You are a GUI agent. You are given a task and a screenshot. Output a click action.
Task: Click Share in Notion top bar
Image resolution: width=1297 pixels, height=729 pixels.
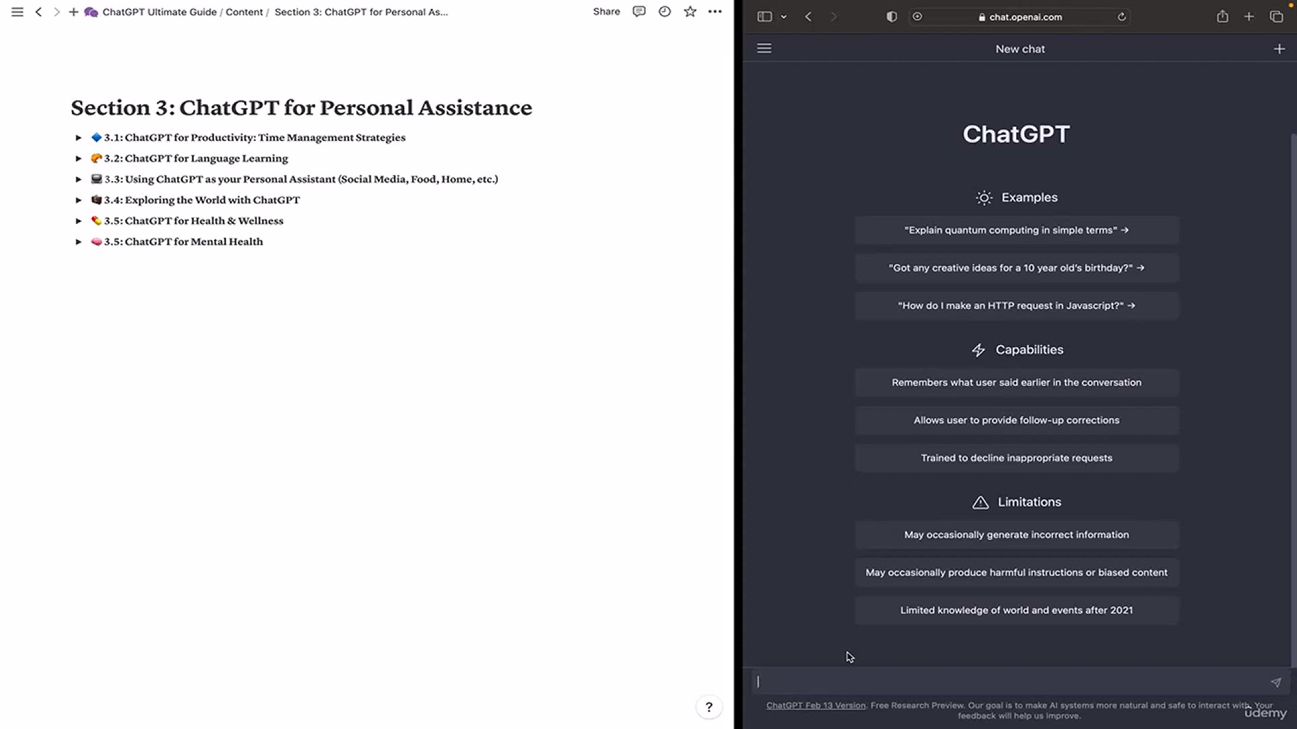click(x=606, y=11)
